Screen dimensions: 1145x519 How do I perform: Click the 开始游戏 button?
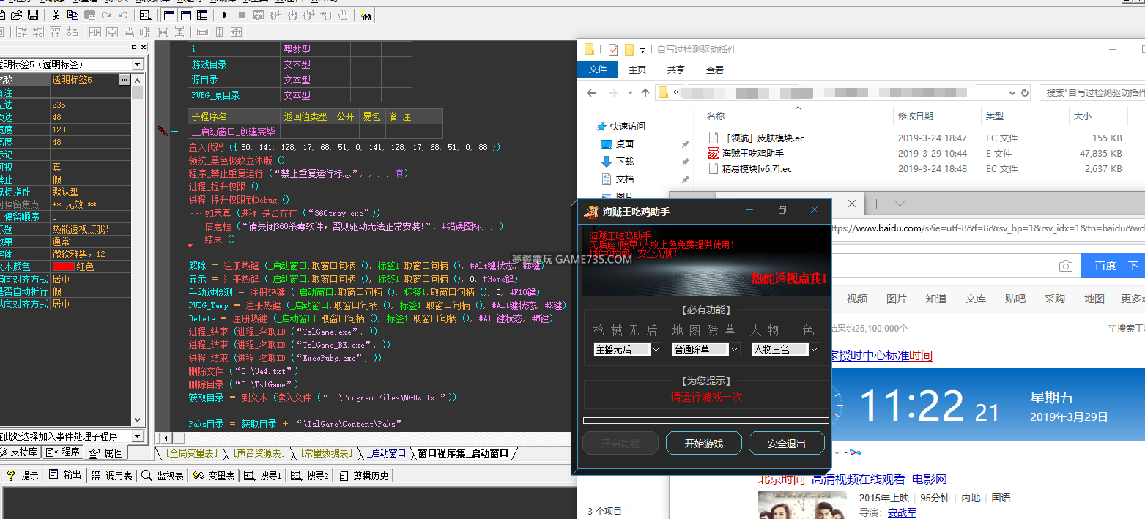tap(703, 444)
